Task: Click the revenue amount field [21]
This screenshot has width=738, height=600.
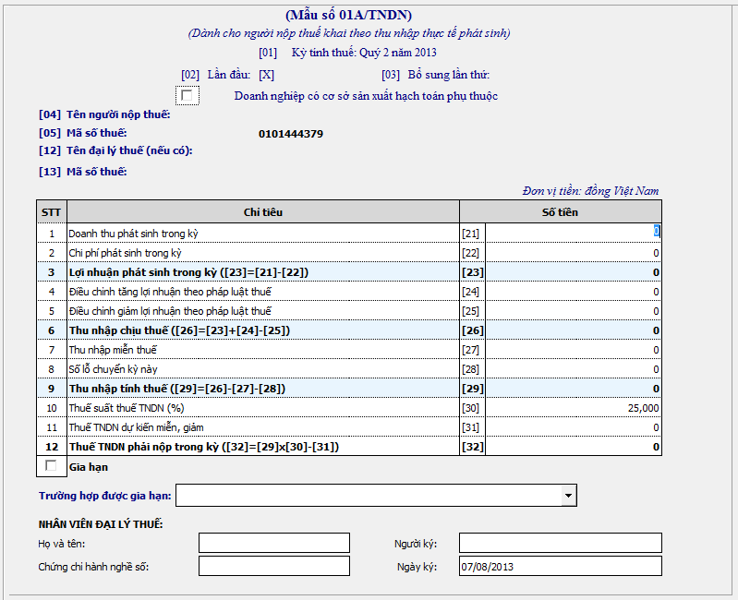Action: [573, 234]
